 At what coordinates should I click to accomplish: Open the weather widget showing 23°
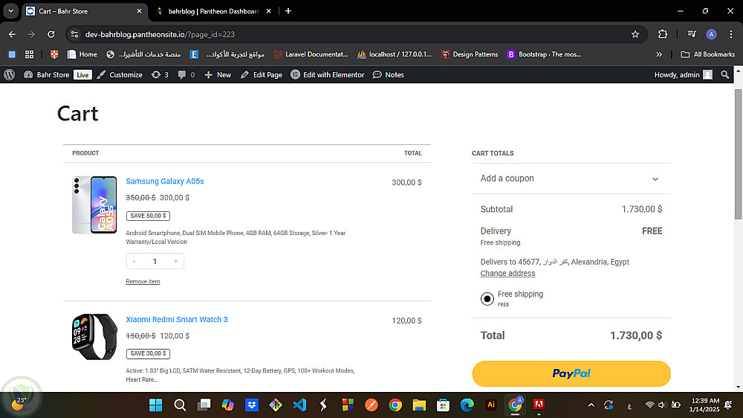(19, 402)
